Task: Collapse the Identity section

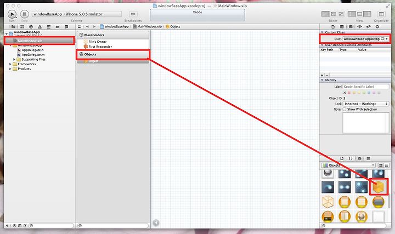Action: point(322,80)
